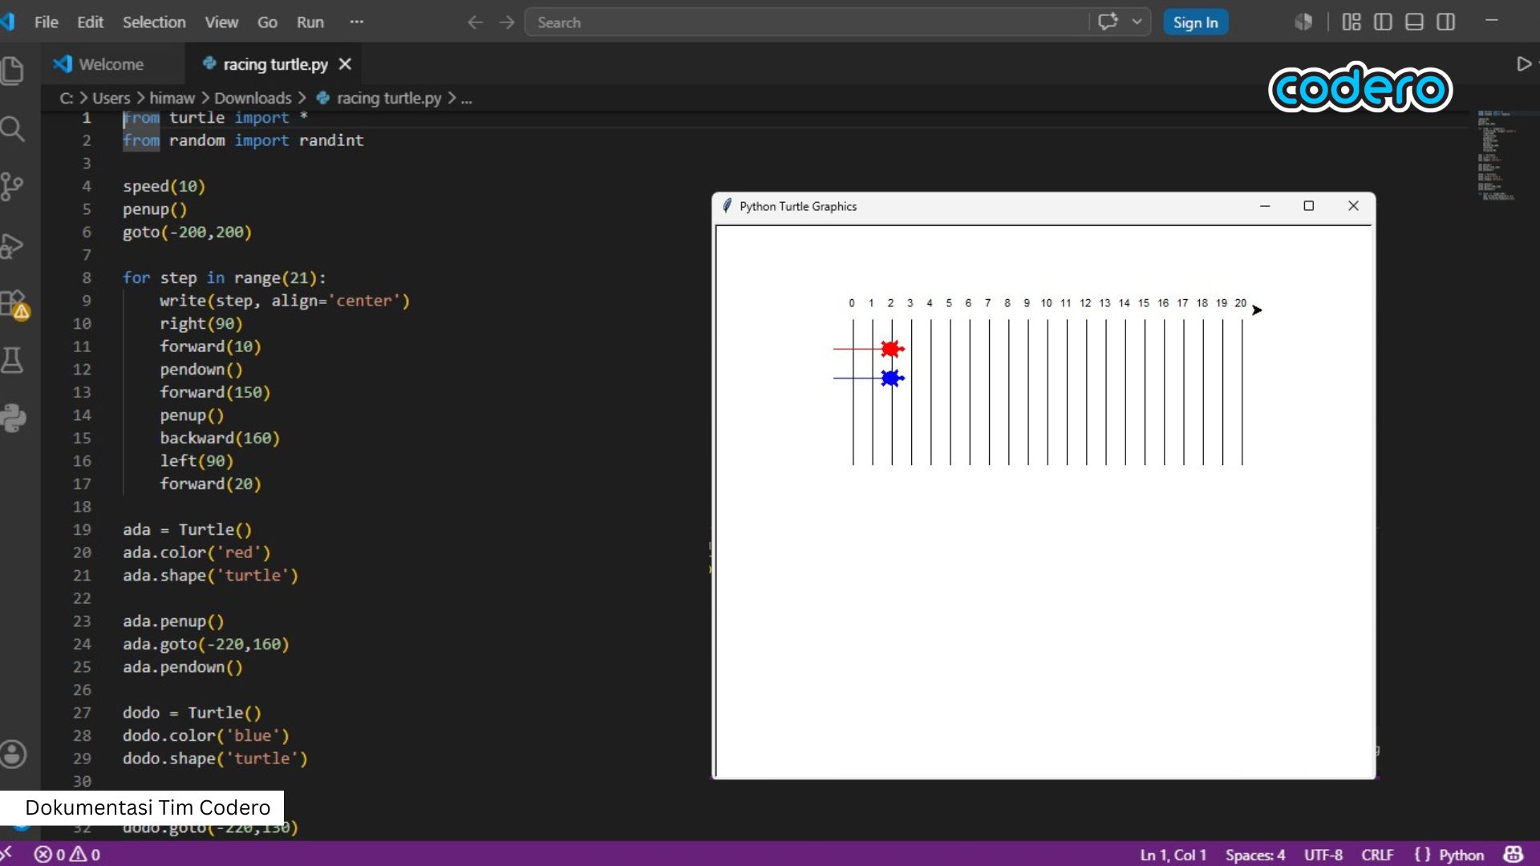Open the remote window status bar icon

pyautogui.click(x=6, y=855)
